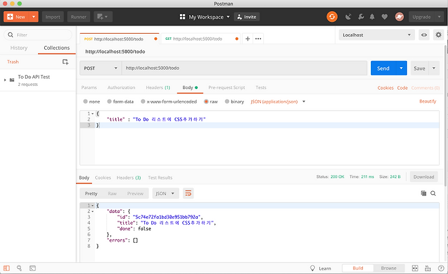This screenshot has width=448, height=274.
Task: Click the request URL input field
Action: pos(245,68)
